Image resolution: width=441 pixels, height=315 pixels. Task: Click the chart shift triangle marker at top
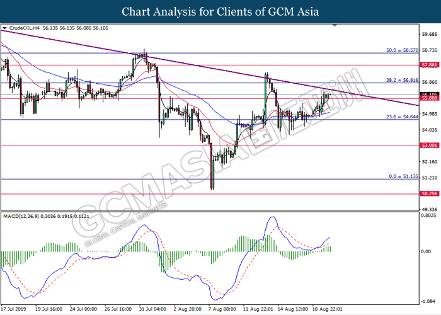[335, 25]
